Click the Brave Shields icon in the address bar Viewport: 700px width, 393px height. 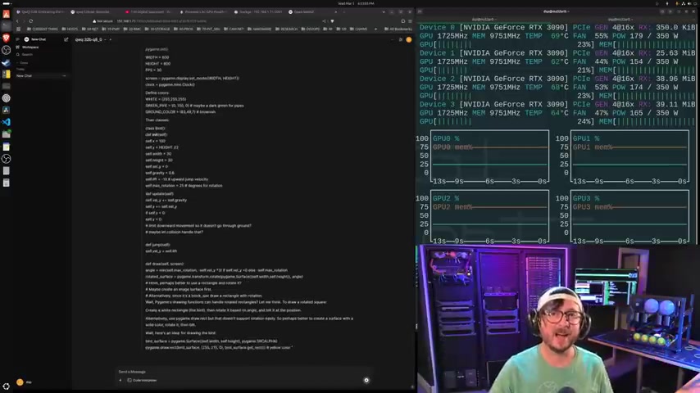tap(332, 21)
